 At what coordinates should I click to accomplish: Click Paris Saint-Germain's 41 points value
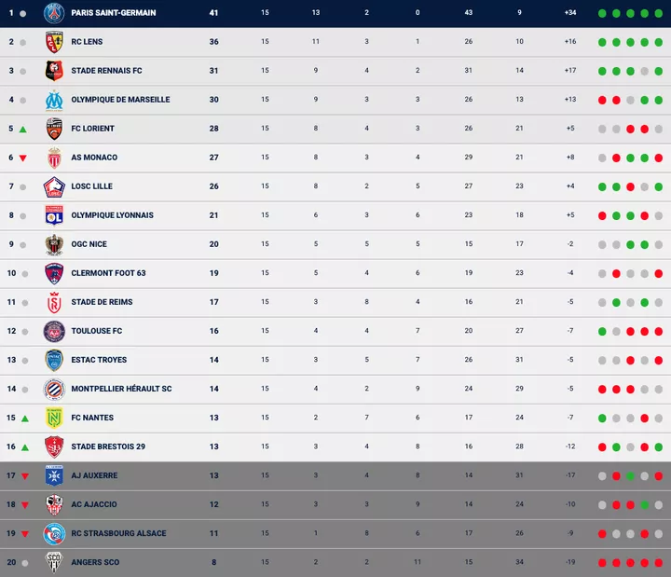click(213, 13)
